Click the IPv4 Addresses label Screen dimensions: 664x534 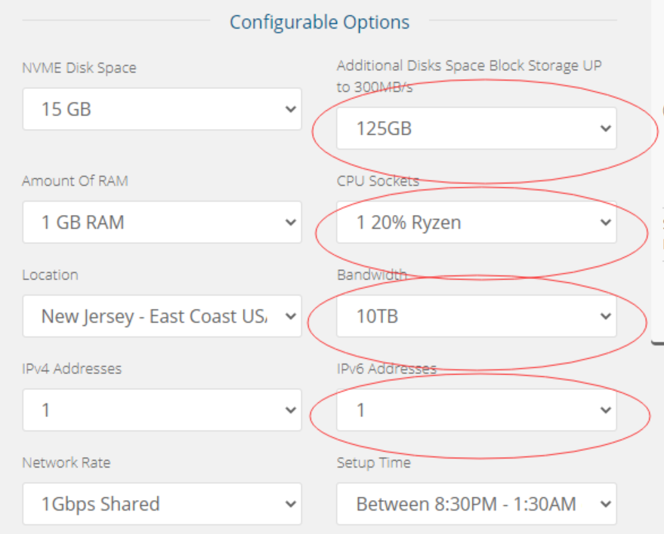(72, 369)
